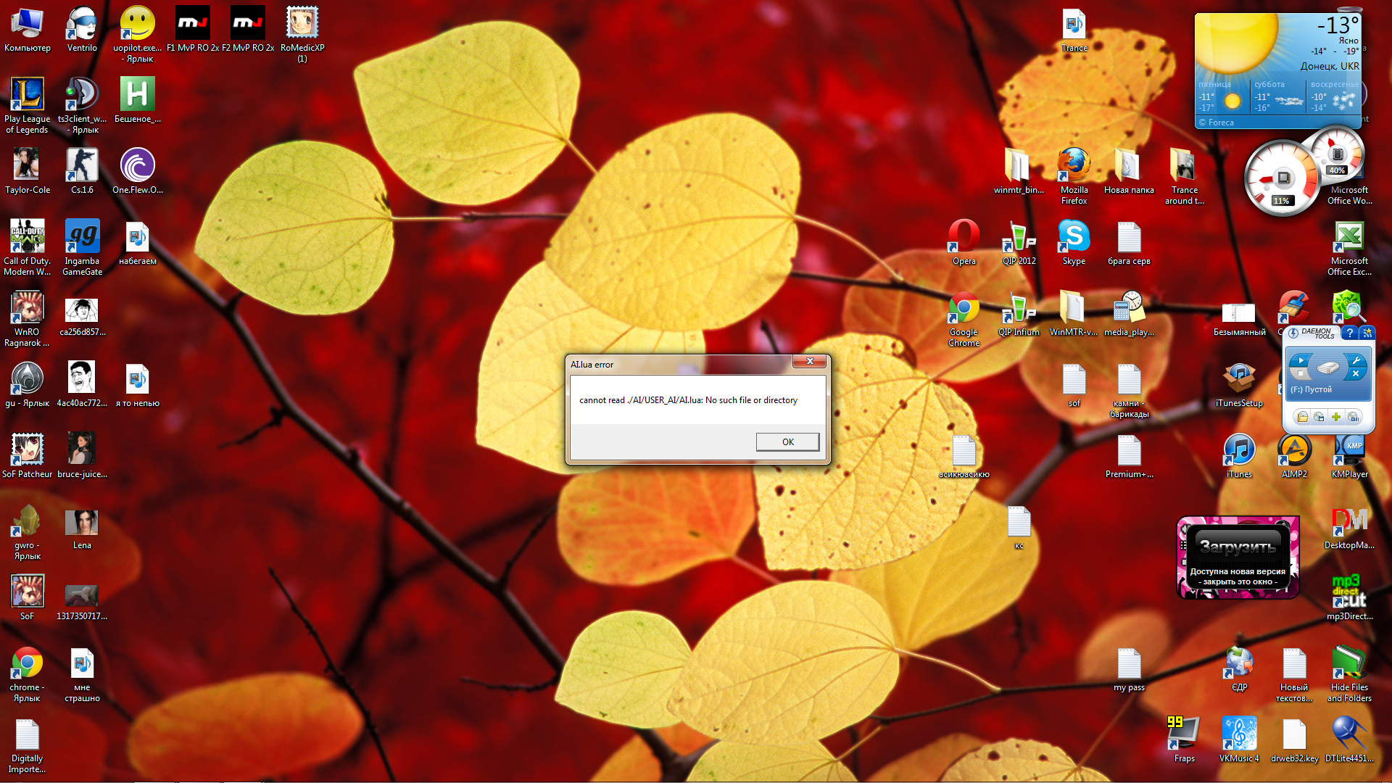The width and height of the screenshot is (1392, 783).
Task: Open the RoMedicXP (1) icon
Action: coord(302,34)
